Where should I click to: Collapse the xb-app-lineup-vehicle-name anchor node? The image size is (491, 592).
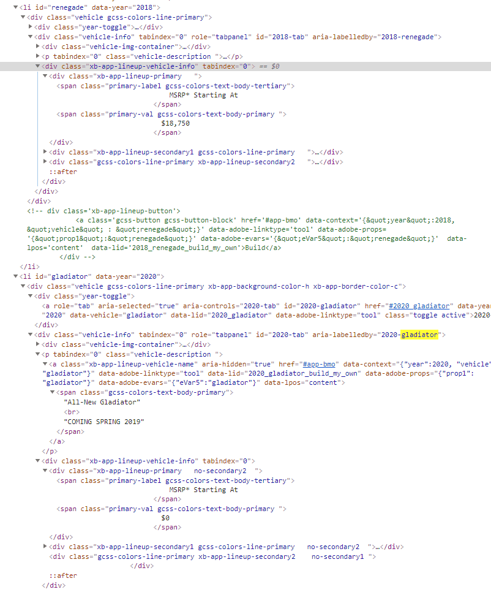click(x=45, y=364)
